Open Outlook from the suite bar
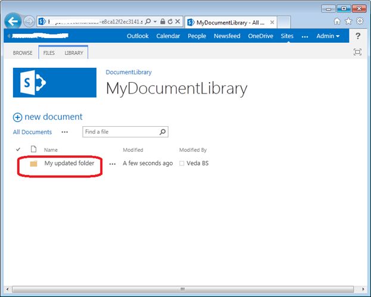Image resolution: width=371 pixels, height=297 pixels. point(138,36)
